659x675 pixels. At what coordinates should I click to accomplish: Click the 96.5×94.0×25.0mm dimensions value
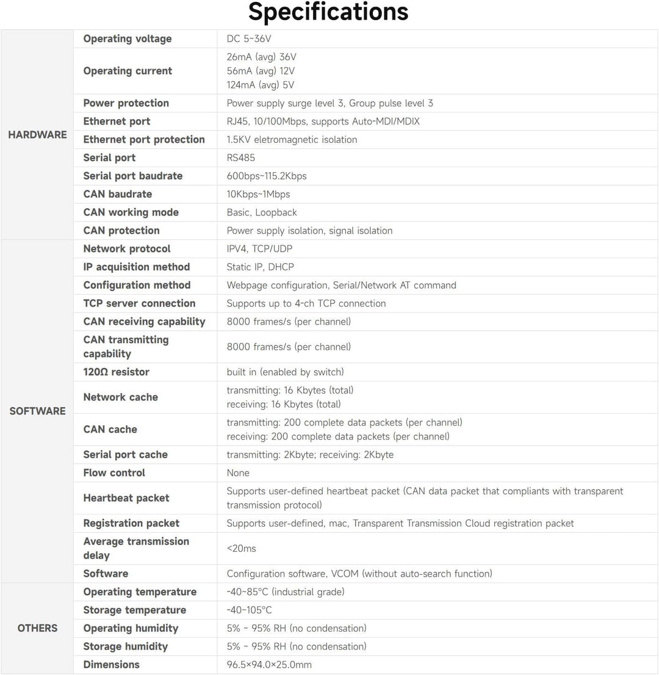269,664
